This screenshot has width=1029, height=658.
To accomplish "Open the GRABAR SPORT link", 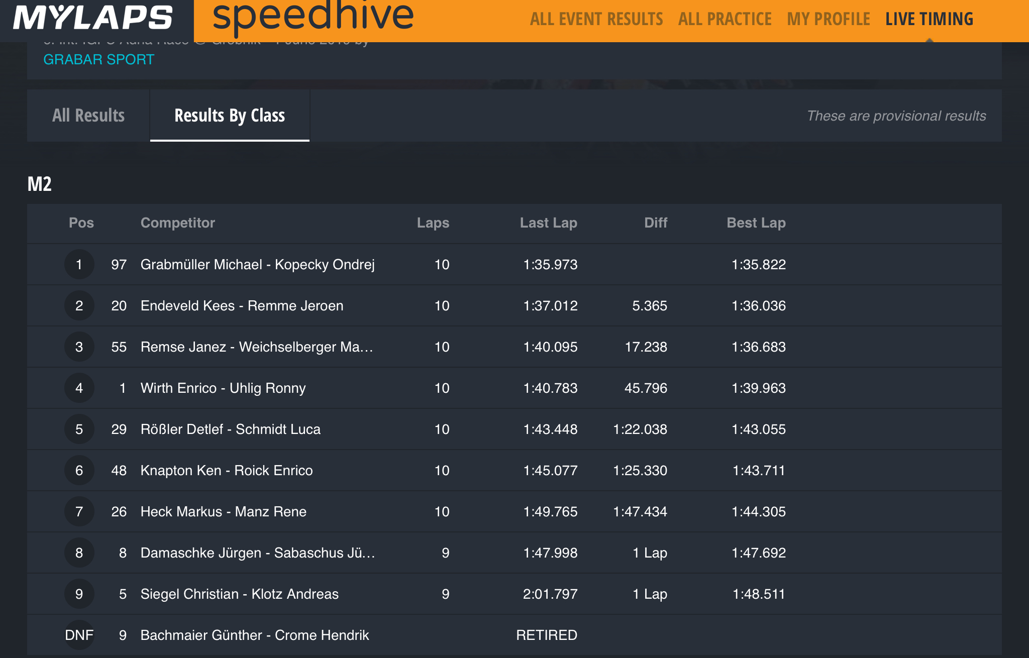I will click(98, 59).
